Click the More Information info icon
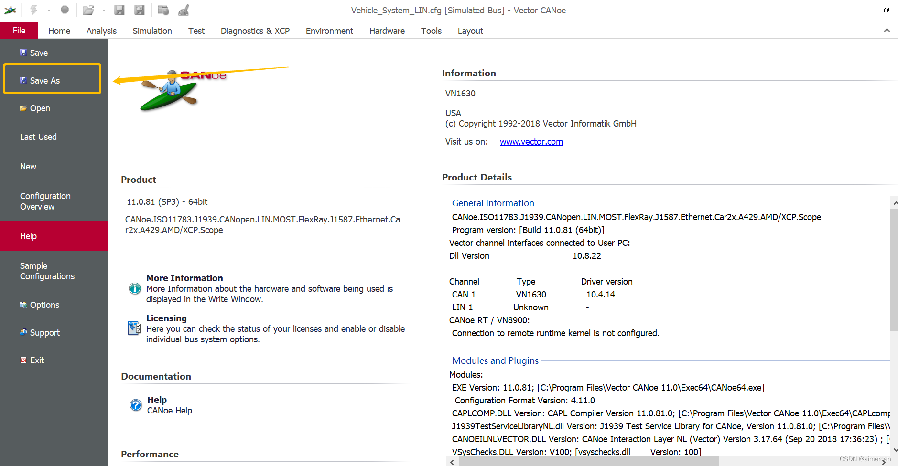Image resolution: width=898 pixels, height=466 pixels. (x=135, y=288)
